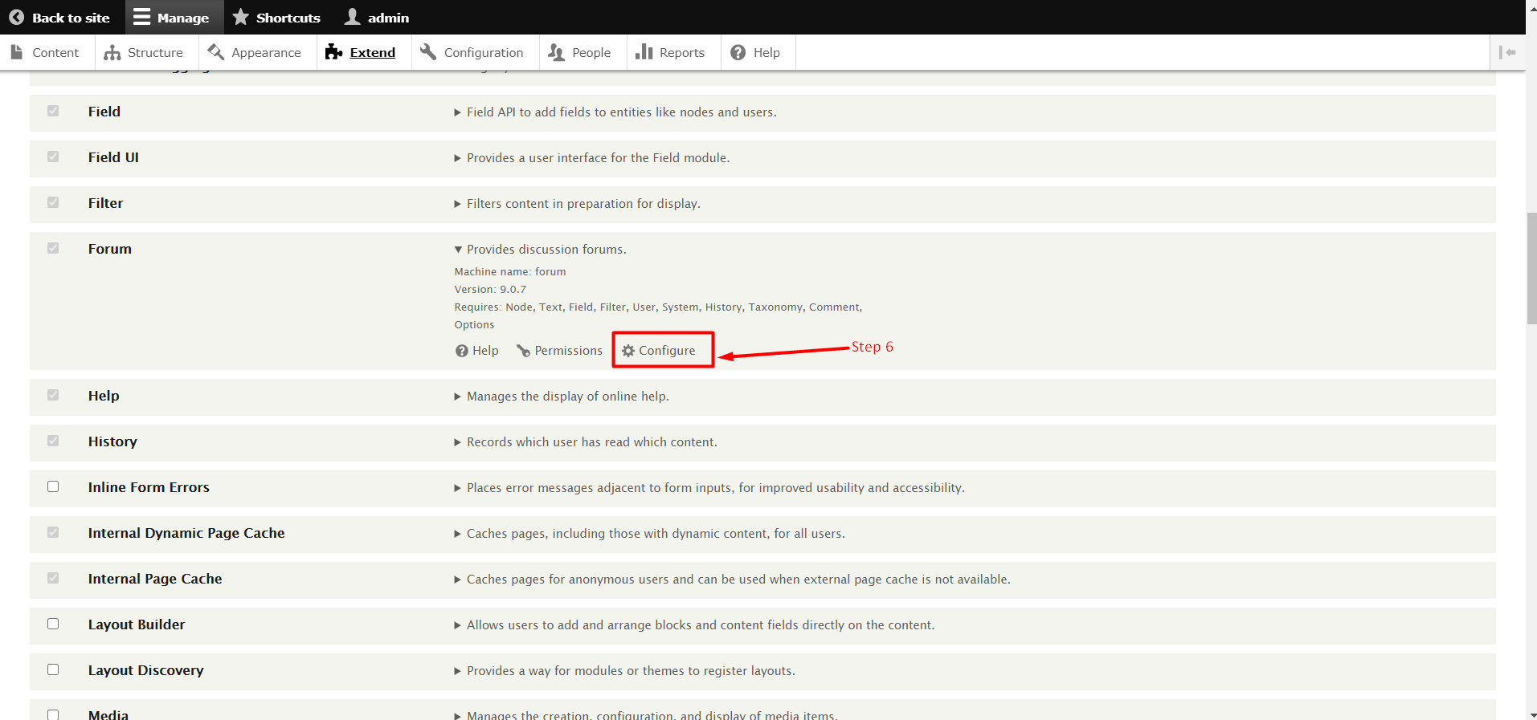Expand the Internal Page Cache description
Screen dimensions: 1537x720
click(x=733, y=580)
